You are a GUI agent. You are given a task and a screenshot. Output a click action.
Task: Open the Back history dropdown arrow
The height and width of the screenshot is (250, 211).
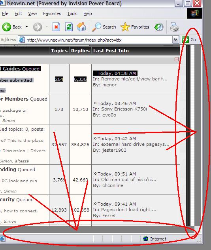(x=27, y=27)
